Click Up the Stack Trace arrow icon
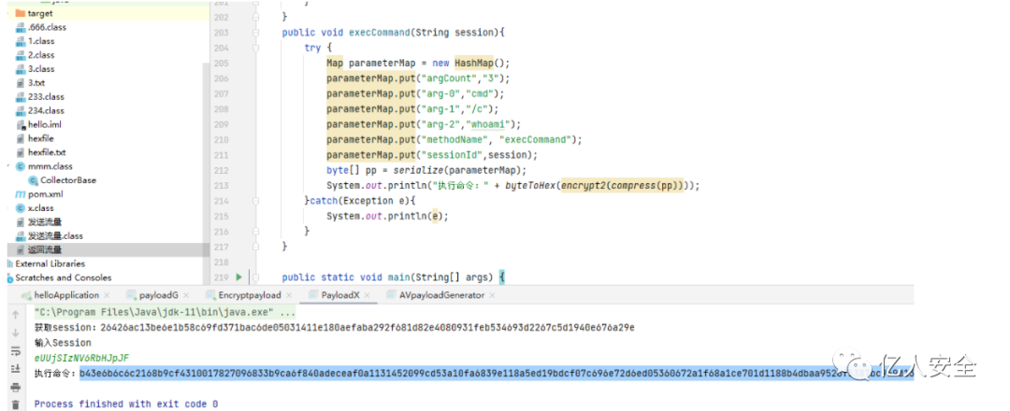This screenshot has width=1010, height=411. point(16,315)
